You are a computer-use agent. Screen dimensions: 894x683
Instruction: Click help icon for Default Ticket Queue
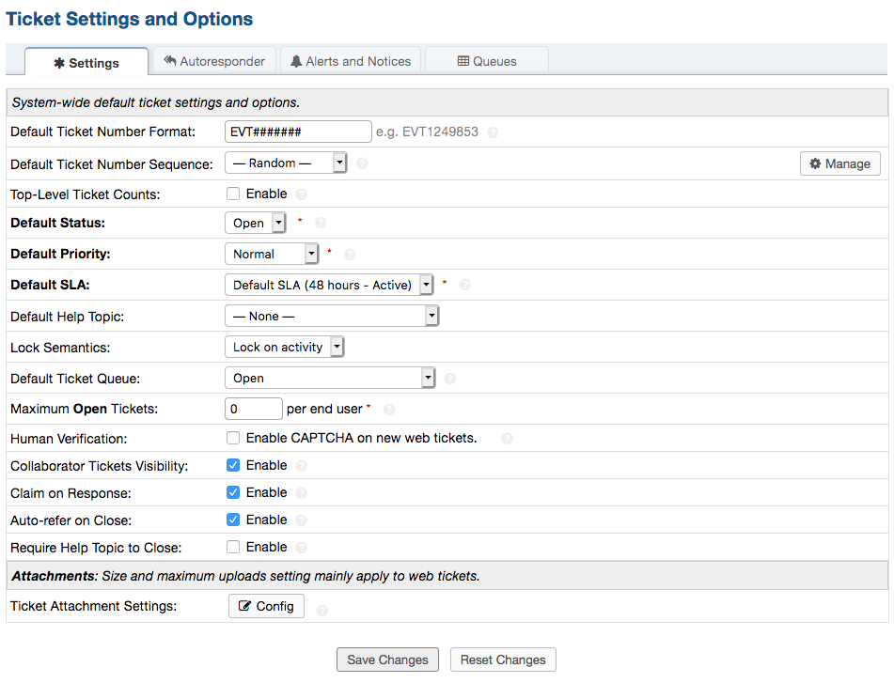450,379
